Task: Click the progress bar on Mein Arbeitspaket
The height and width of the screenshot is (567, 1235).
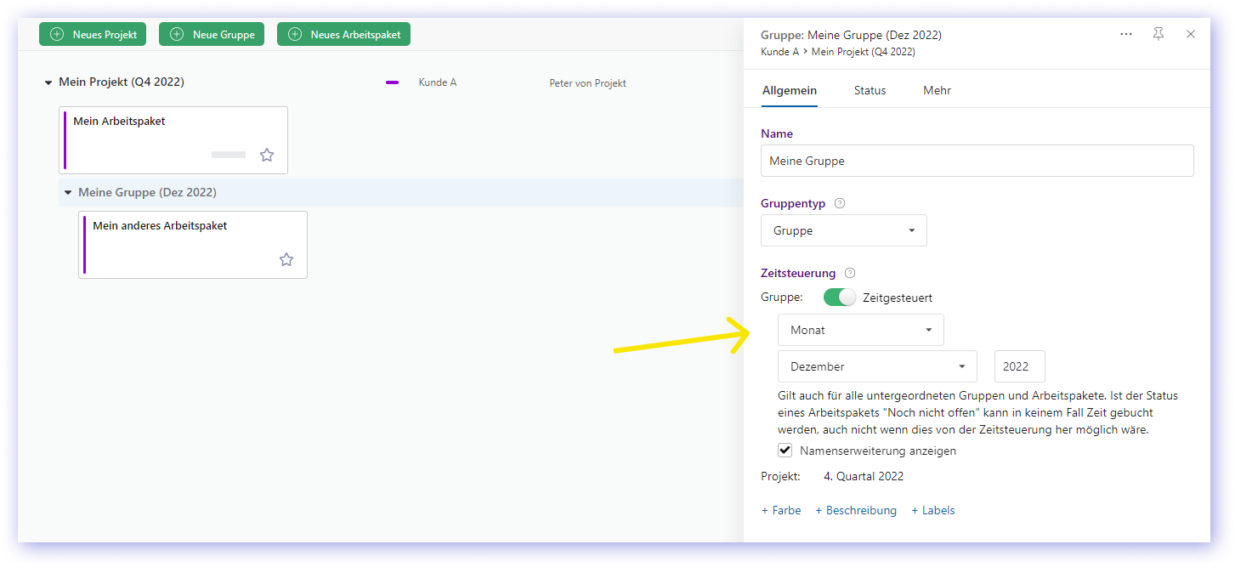Action: tap(229, 155)
